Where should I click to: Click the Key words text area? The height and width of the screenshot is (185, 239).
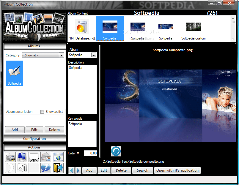tap(82, 134)
